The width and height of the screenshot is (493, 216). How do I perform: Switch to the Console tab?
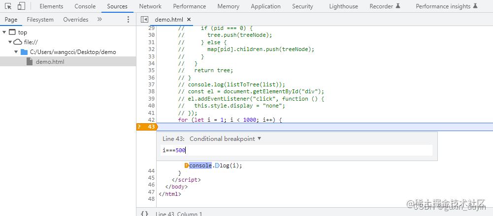pos(85,6)
